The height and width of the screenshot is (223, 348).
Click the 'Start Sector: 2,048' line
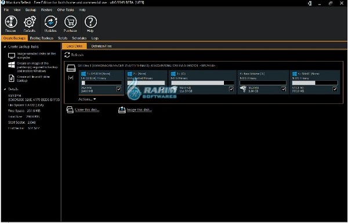22,123
